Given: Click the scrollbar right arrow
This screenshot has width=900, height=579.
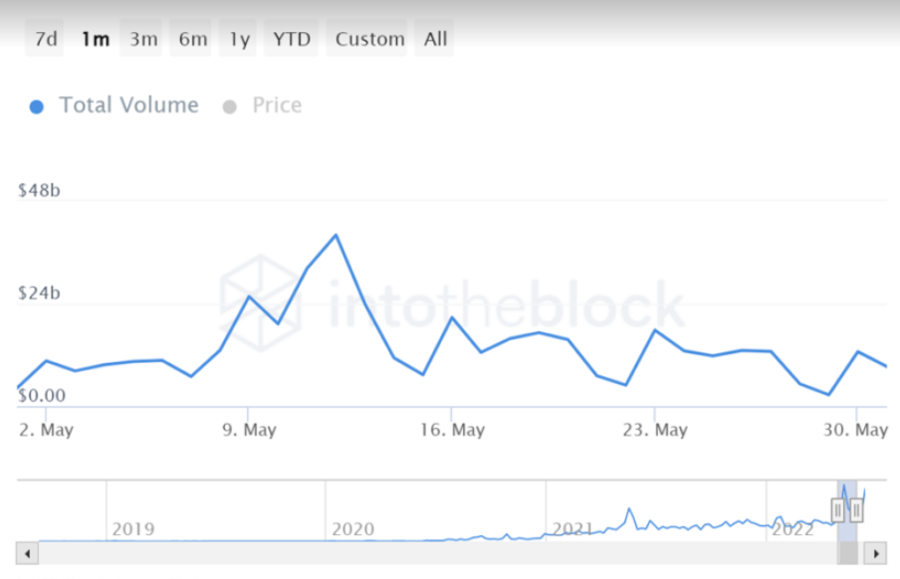Looking at the screenshot, I should (x=875, y=553).
